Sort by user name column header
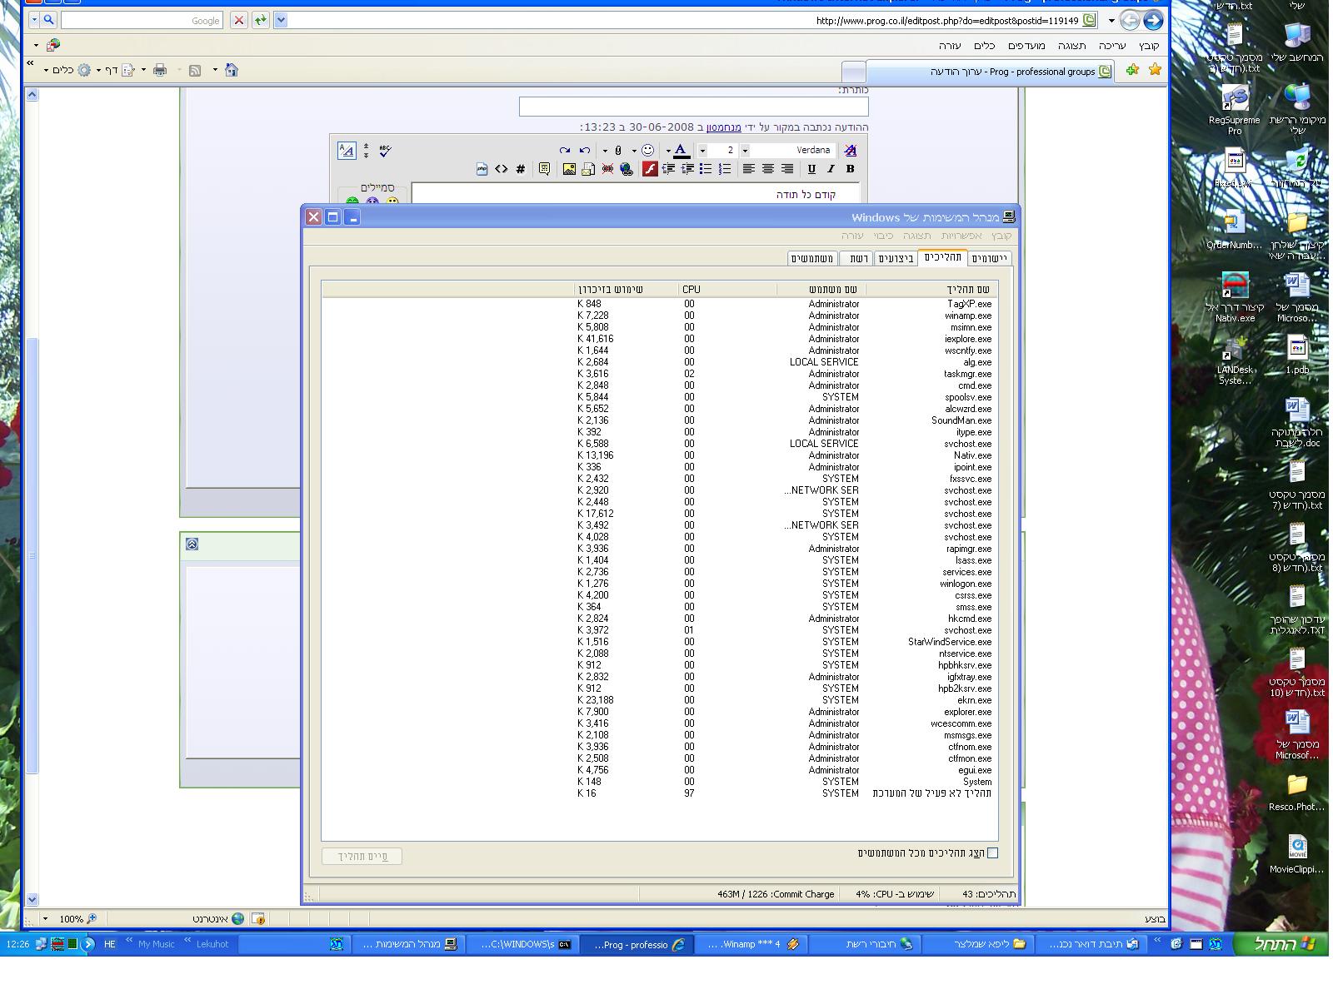The image size is (1333, 999). (821, 289)
